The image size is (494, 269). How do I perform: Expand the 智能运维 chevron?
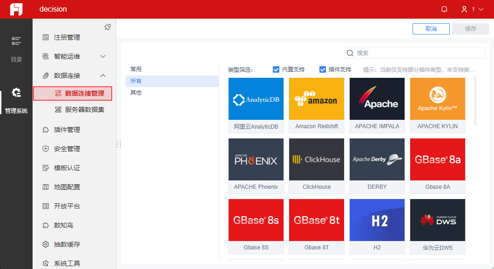103,56
